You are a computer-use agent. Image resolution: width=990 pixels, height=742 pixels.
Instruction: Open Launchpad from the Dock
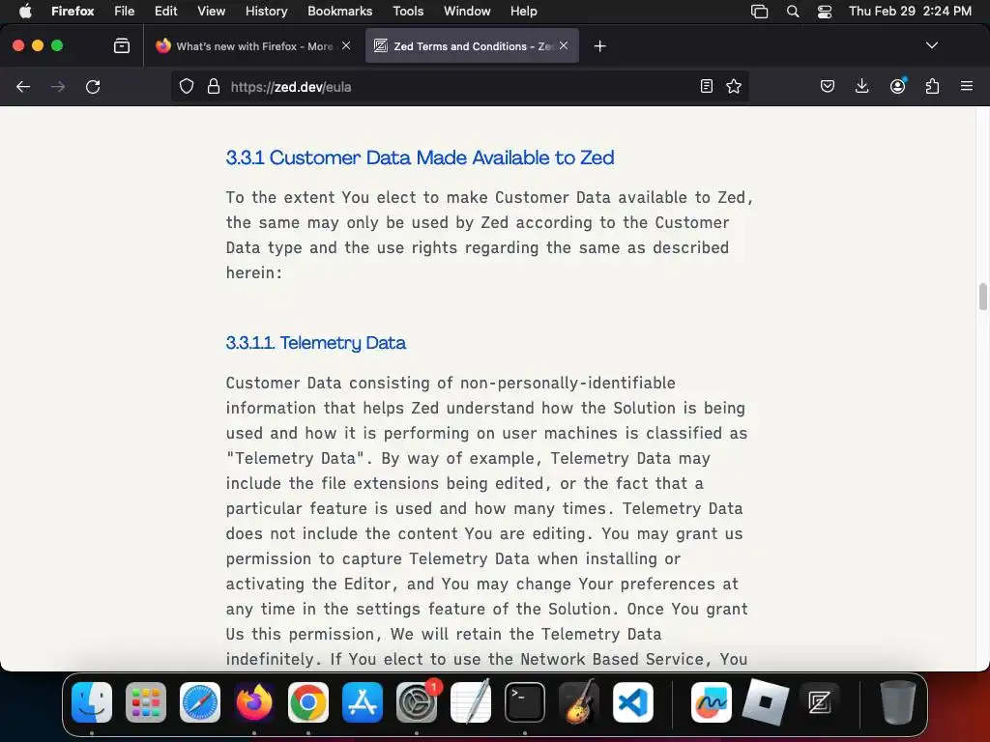[146, 702]
